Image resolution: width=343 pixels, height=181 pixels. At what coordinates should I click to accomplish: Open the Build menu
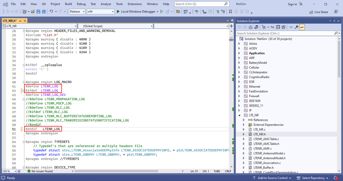click(68, 4)
